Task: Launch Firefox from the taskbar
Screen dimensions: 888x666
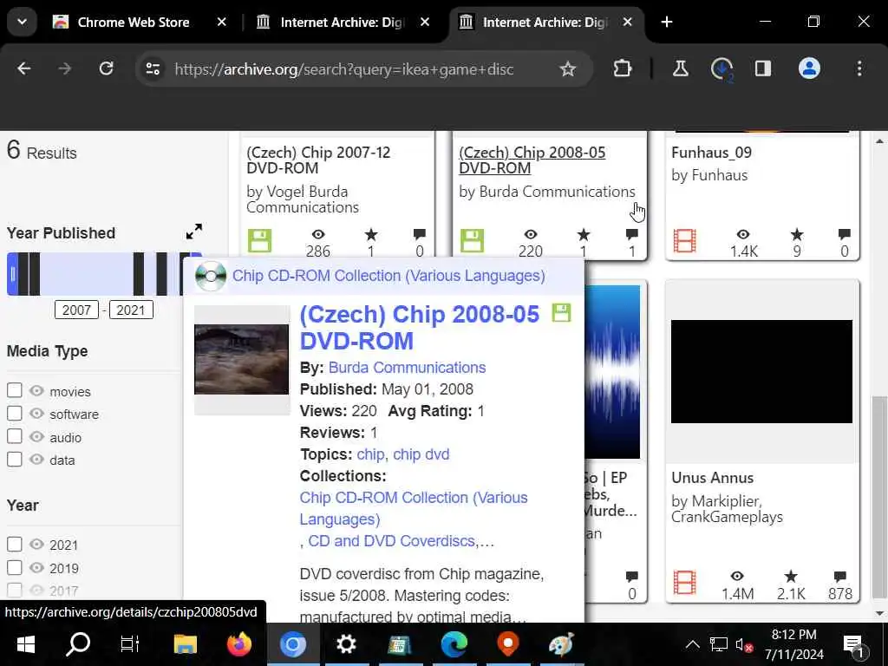Action: 239,644
